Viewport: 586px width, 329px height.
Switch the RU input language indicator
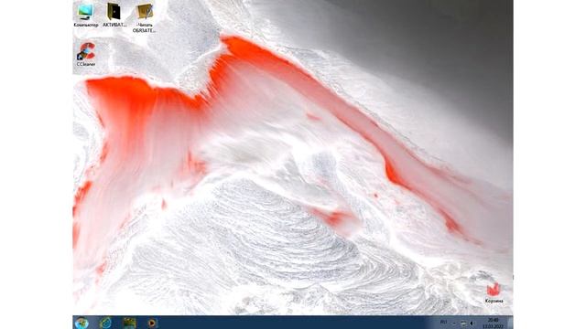[x=443, y=323]
